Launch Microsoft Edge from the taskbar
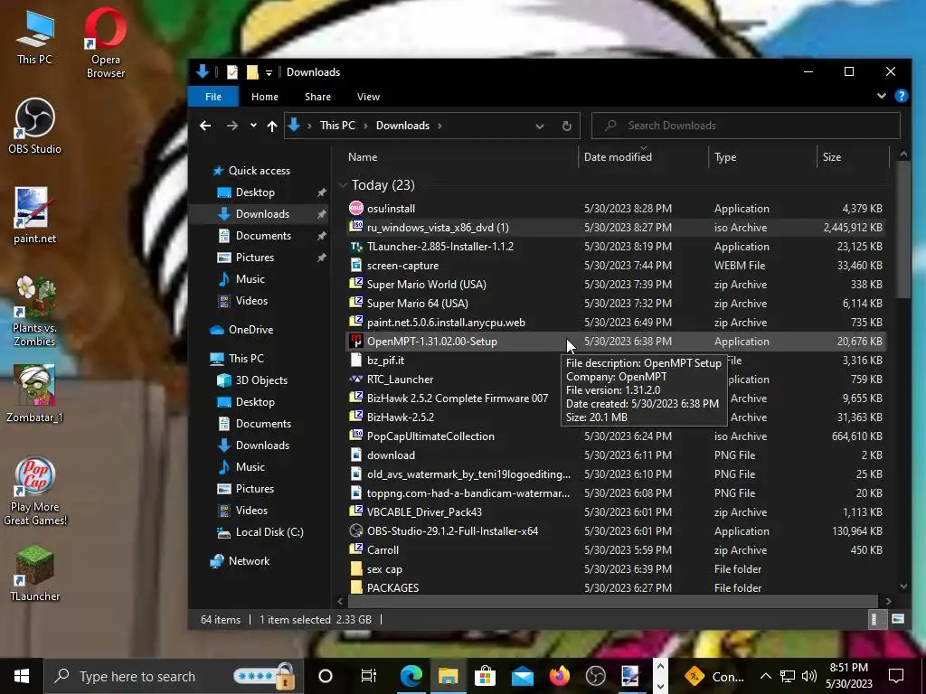This screenshot has width=926, height=694. coord(411,676)
